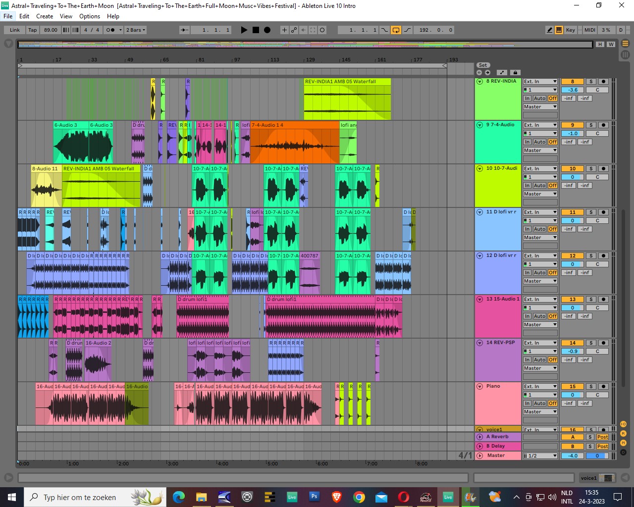Open the Options menu
This screenshot has width=634, height=507.
click(90, 16)
